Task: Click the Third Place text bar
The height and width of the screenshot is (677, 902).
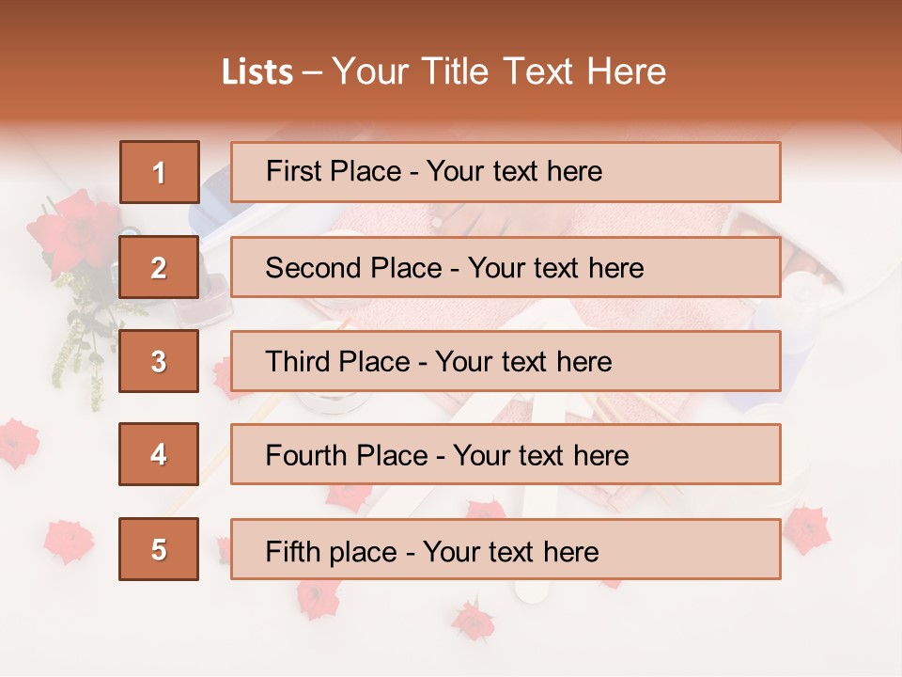Action: pyautogui.click(x=505, y=361)
